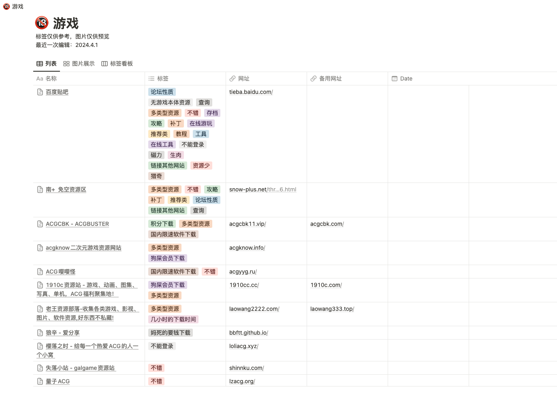
Task: Click the calendar icon in Date column header
Action: [x=395, y=79]
